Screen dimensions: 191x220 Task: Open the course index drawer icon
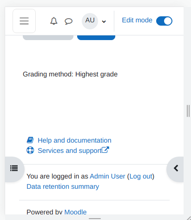point(14,168)
